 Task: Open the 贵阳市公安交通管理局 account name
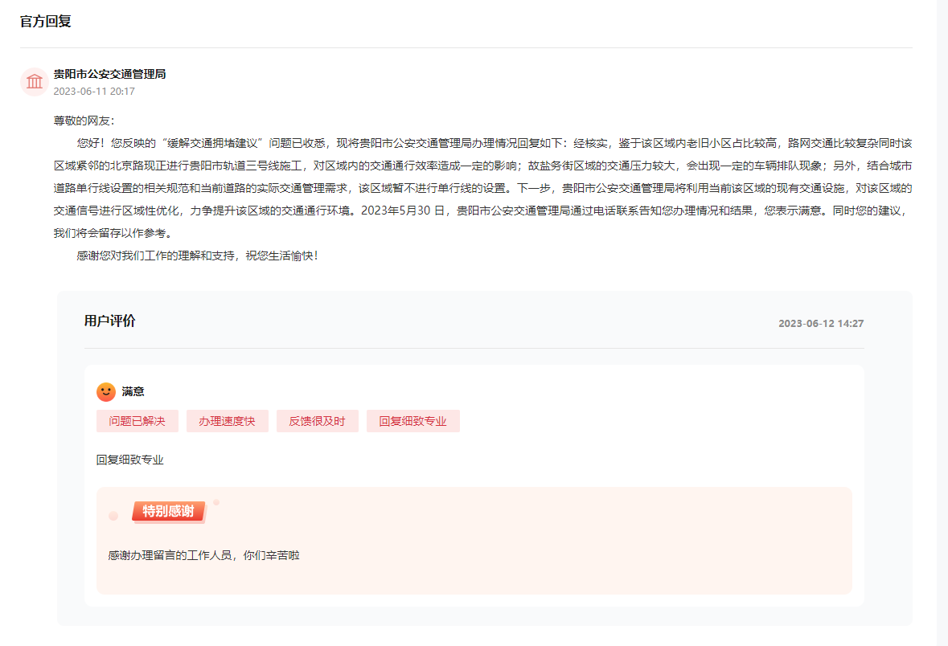coord(109,74)
